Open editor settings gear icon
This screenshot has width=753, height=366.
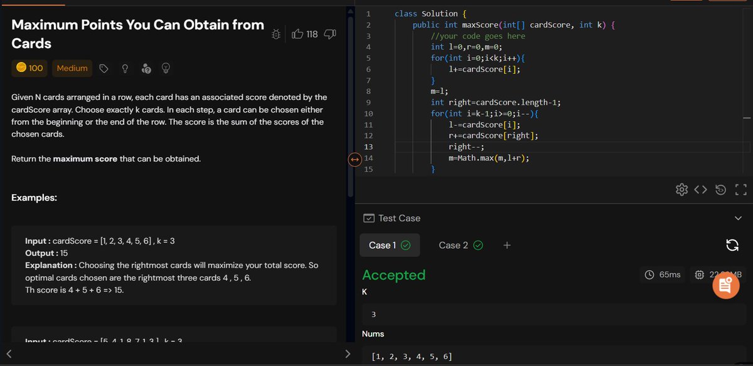coord(681,189)
